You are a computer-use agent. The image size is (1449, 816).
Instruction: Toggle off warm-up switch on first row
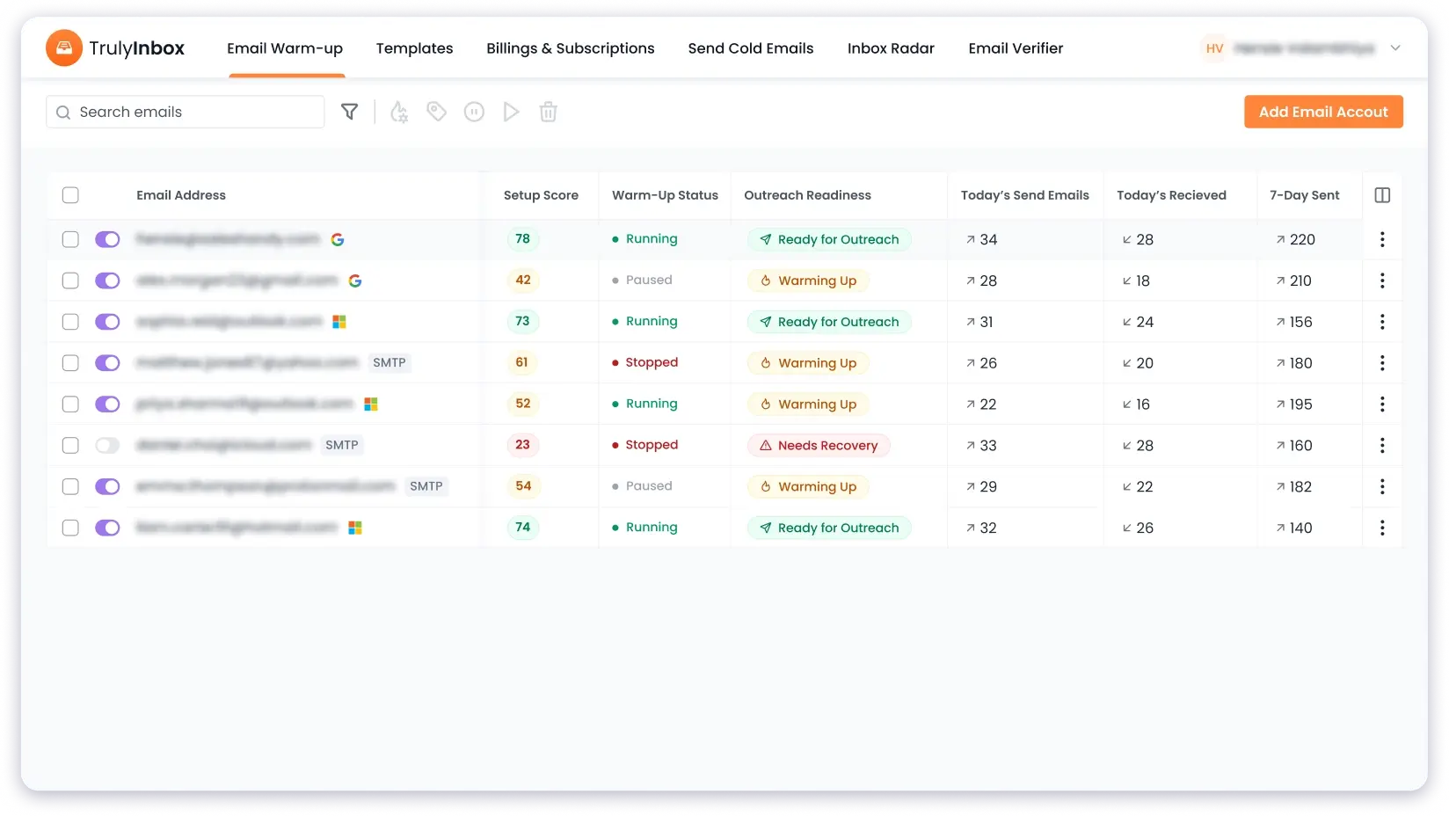(x=107, y=239)
